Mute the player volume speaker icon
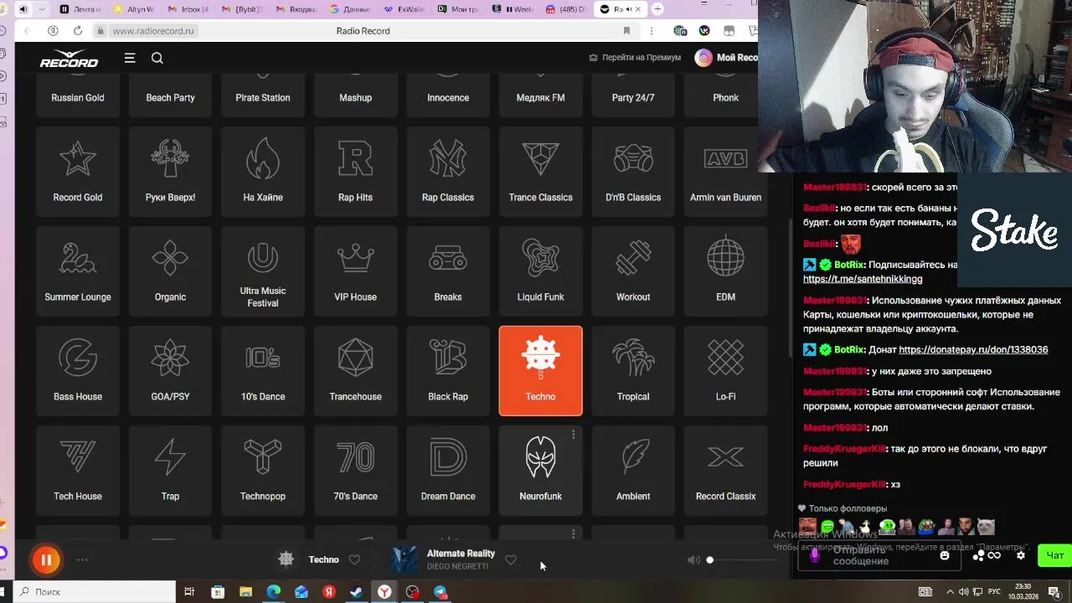 693,559
